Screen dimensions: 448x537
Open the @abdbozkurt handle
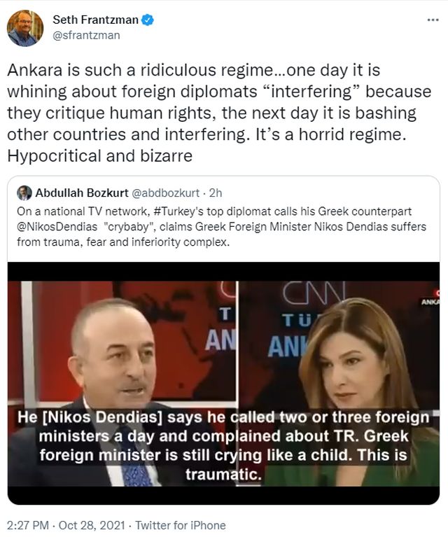(x=165, y=193)
